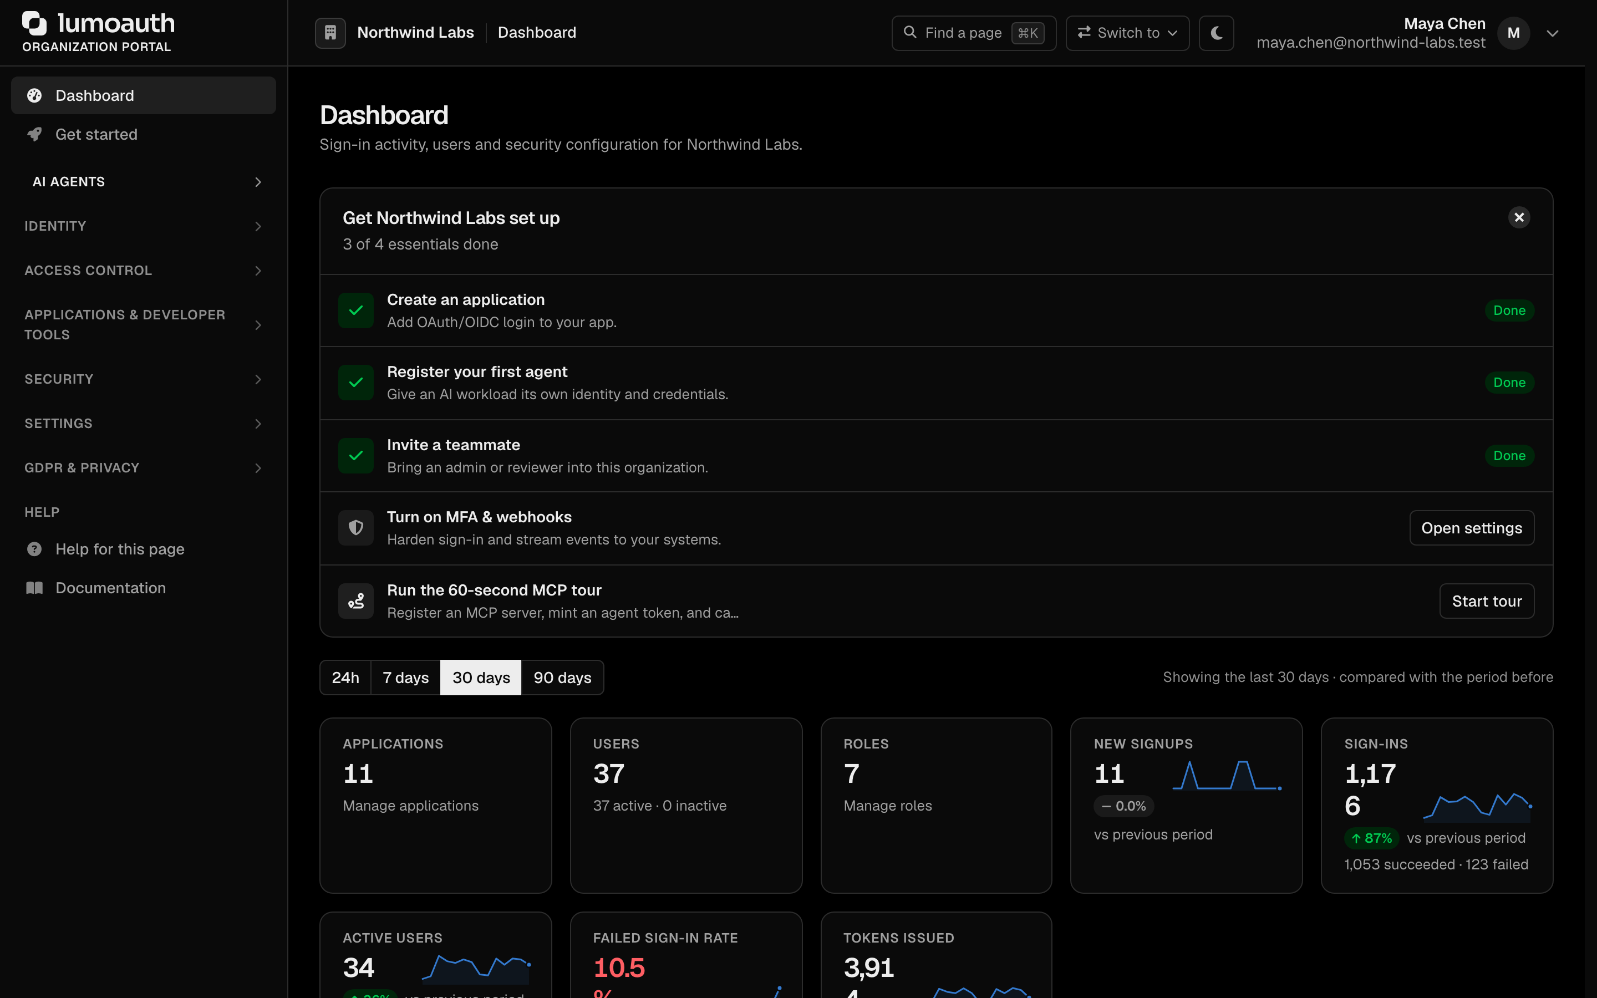Viewport: 1597px width, 998px height.
Task: Click the Maya Chen avatar circle
Action: (x=1513, y=33)
